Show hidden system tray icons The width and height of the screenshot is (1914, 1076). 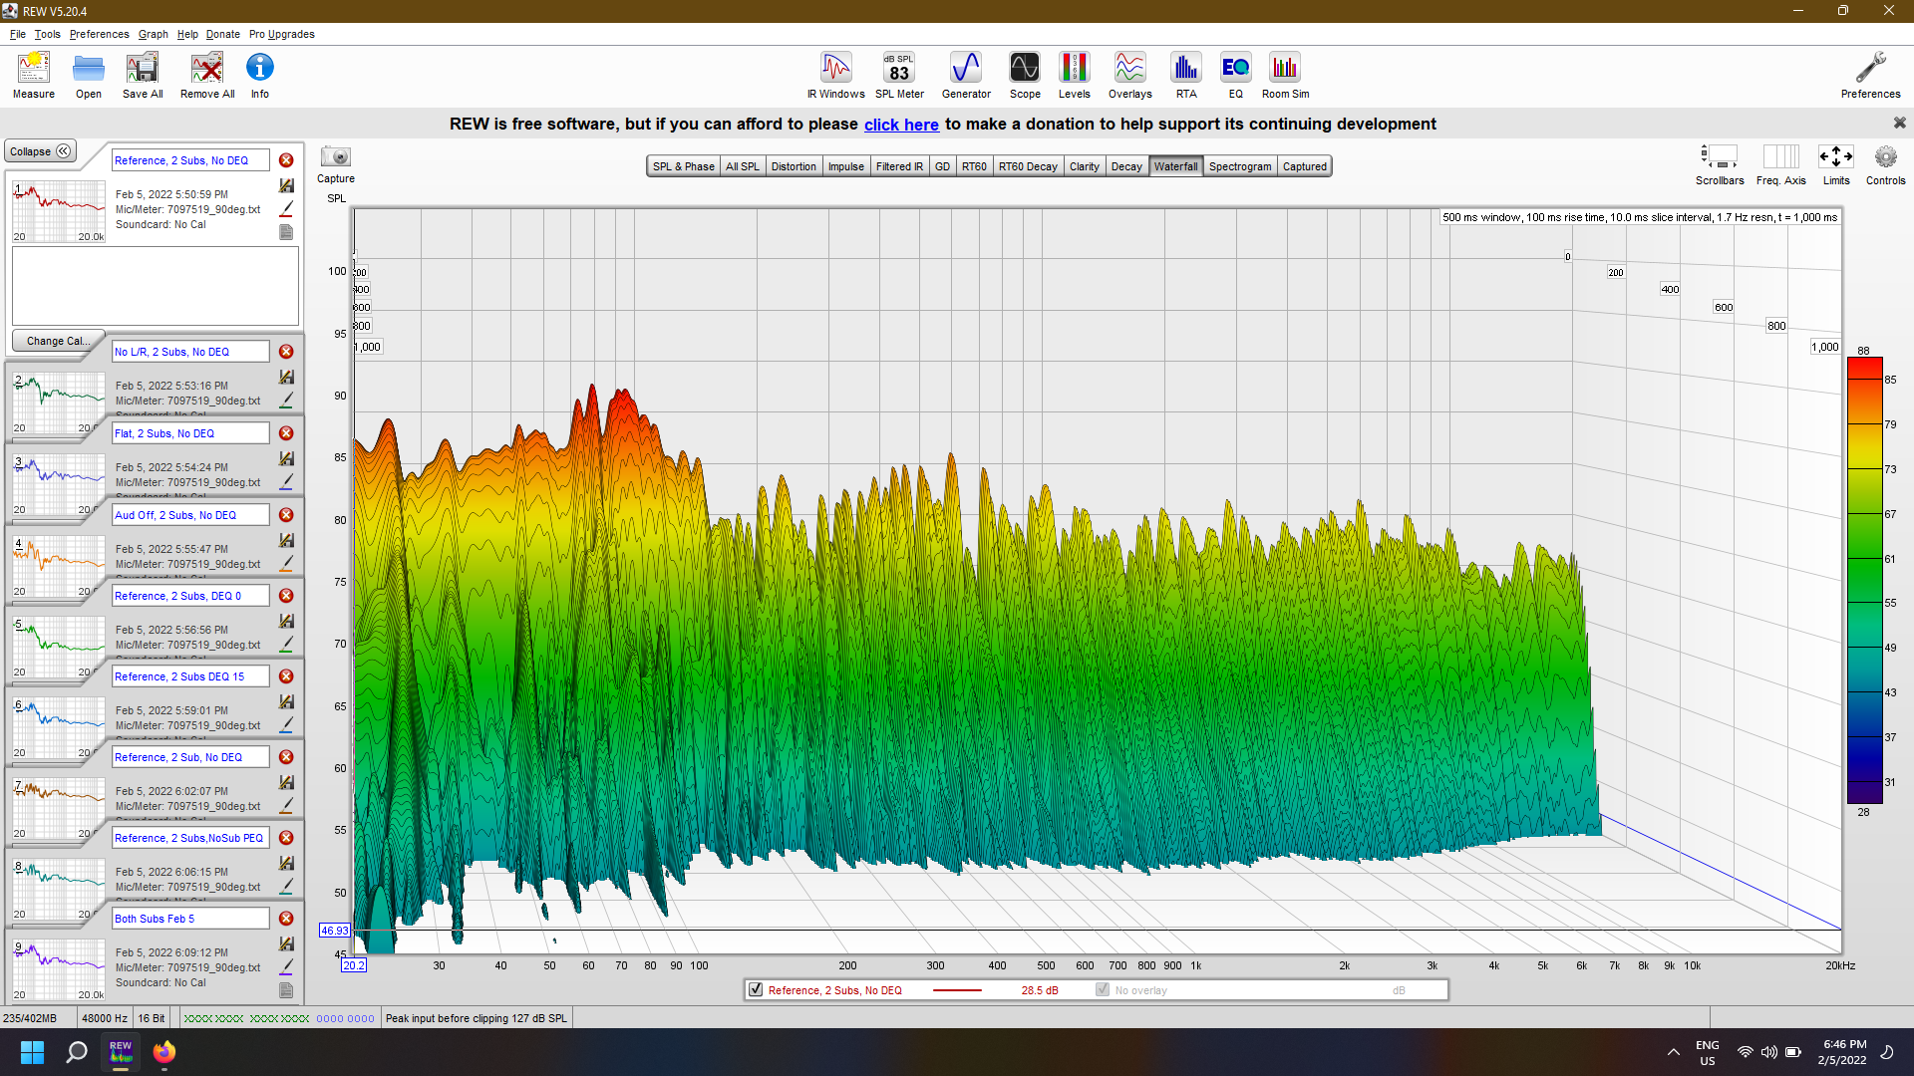[1673, 1052]
